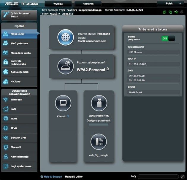Click the Serwer VPN icon
The height and width of the screenshot is (180, 187).
[x=6, y=137]
